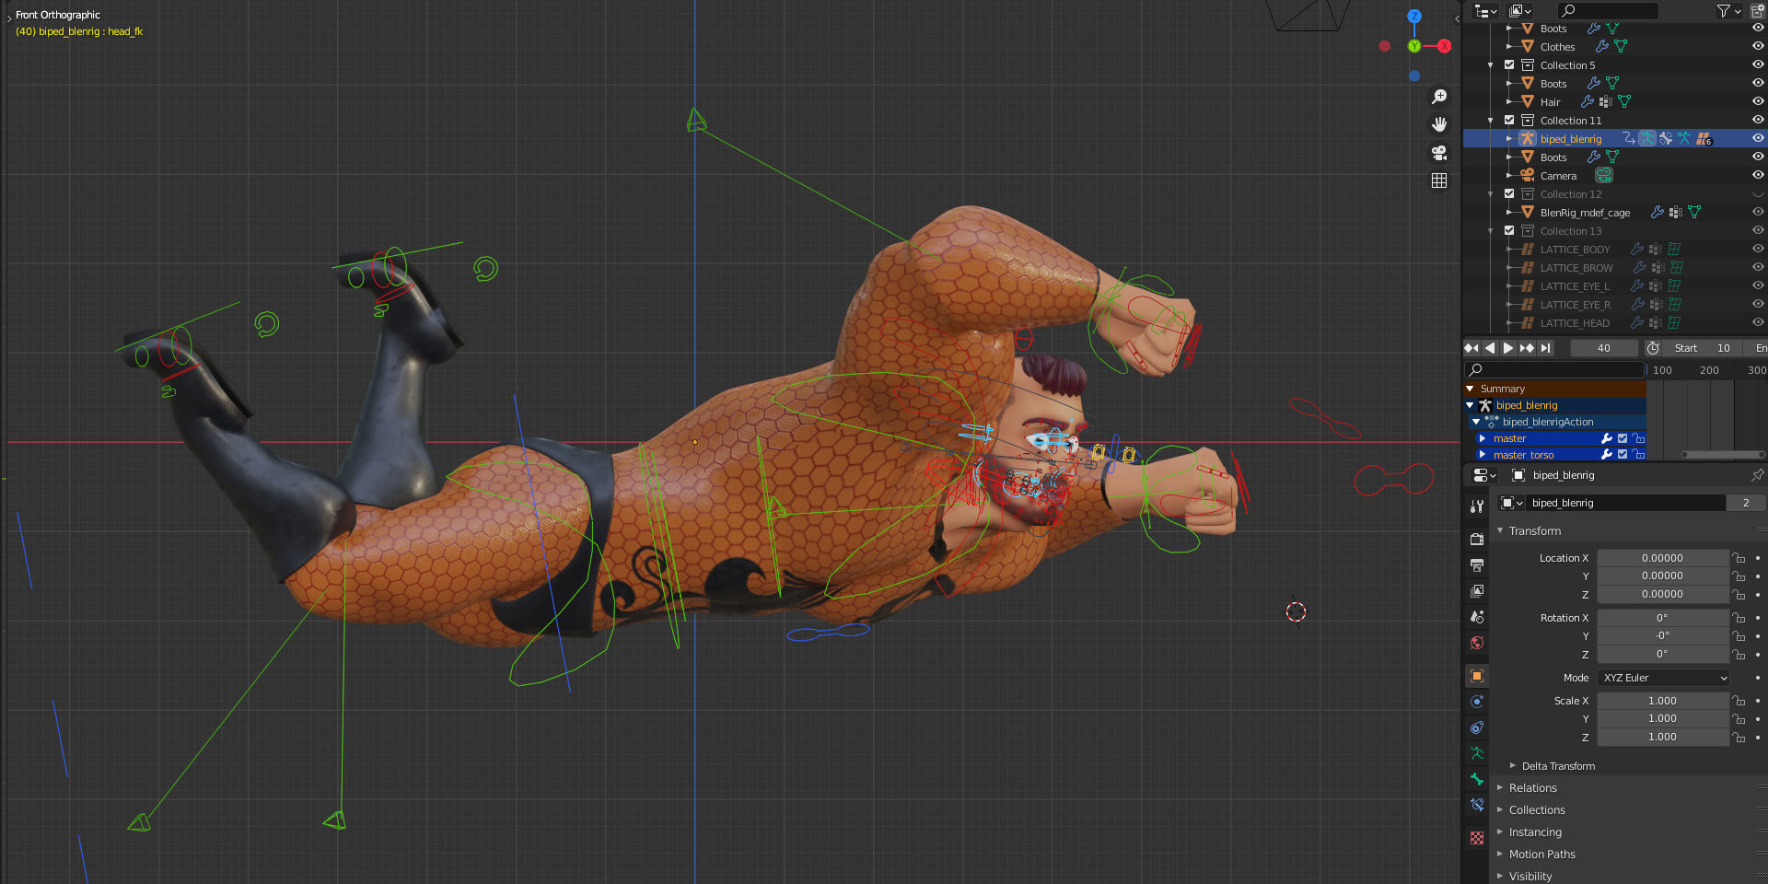
Task: Toggle use preview range clock icon
Action: click(1653, 348)
